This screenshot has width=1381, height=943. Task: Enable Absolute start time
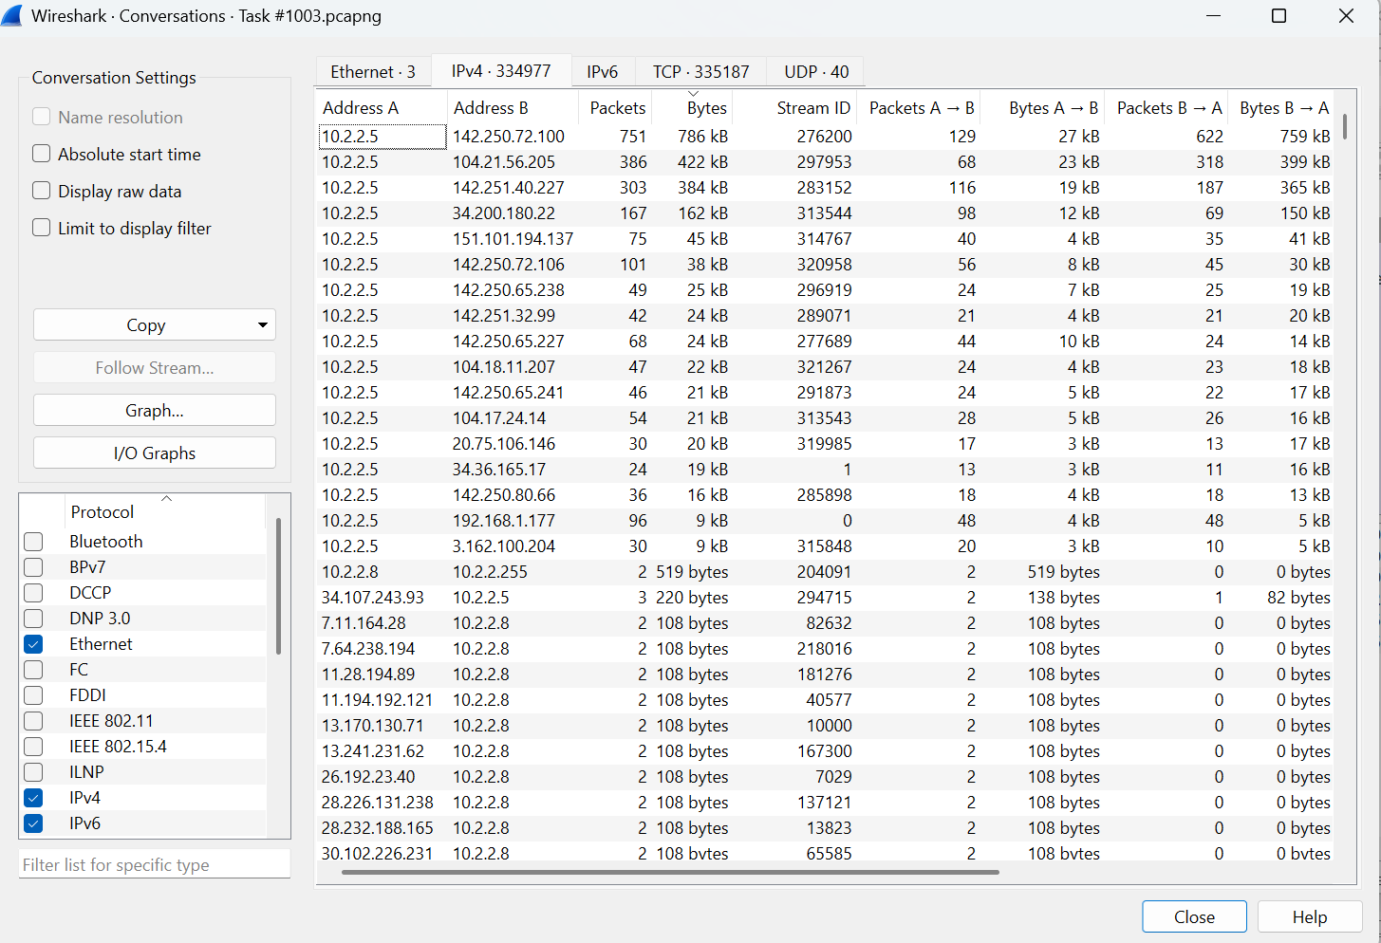41,154
